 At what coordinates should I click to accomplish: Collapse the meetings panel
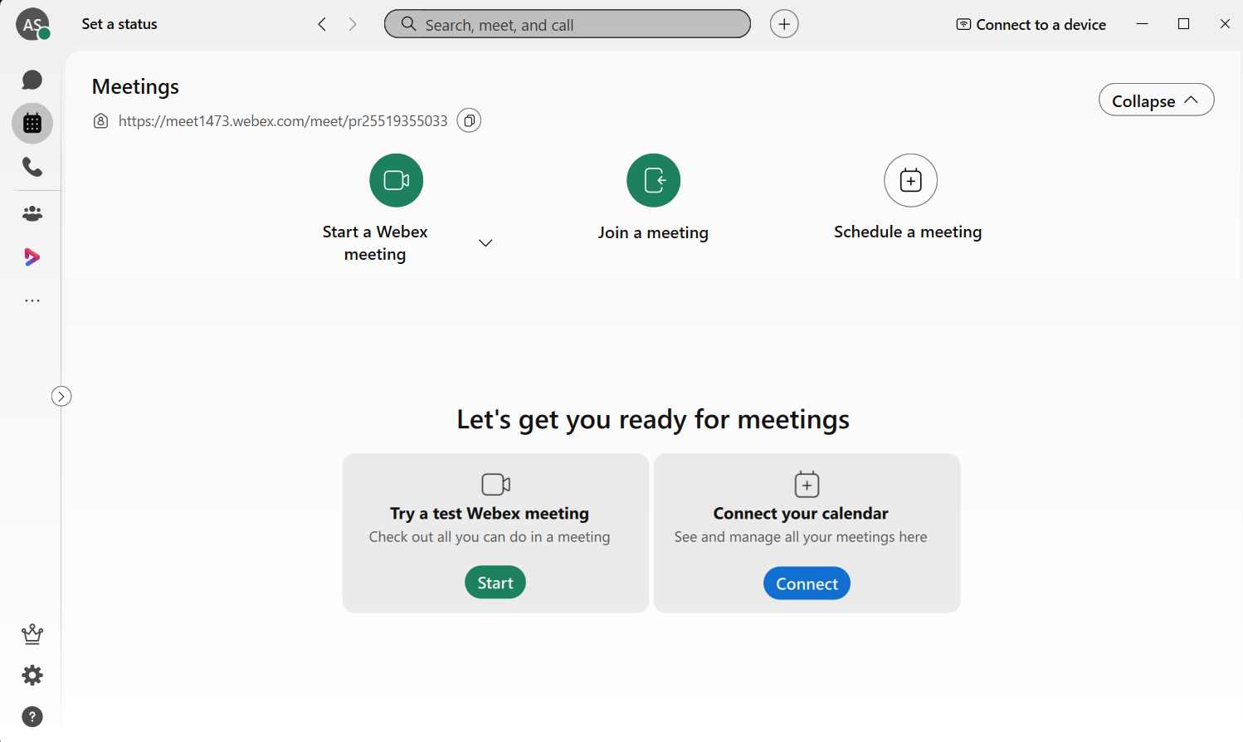1156,100
